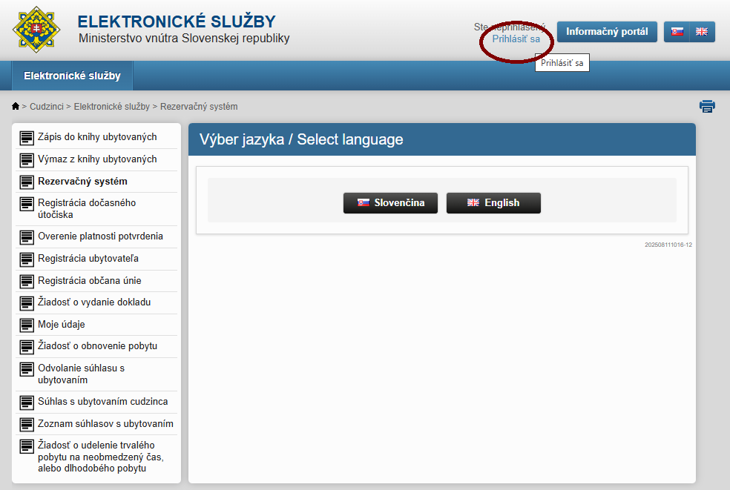The height and width of the screenshot is (490, 730).
Task: Open the Informačný portál button
Action: point(607,32)
